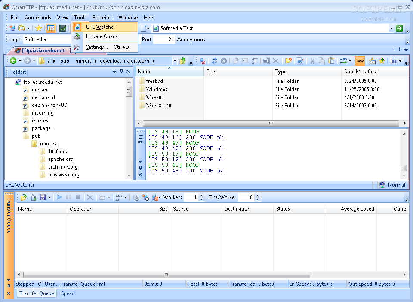Open the view mode dropdown arrow
Viewport: 413px width, 302px height.
pyautogui.click(x=400, y=61)
